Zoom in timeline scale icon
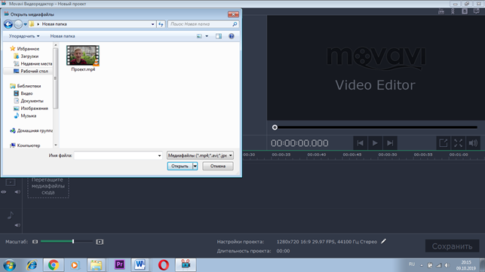485x272 pixels. [x=100, y=242]
